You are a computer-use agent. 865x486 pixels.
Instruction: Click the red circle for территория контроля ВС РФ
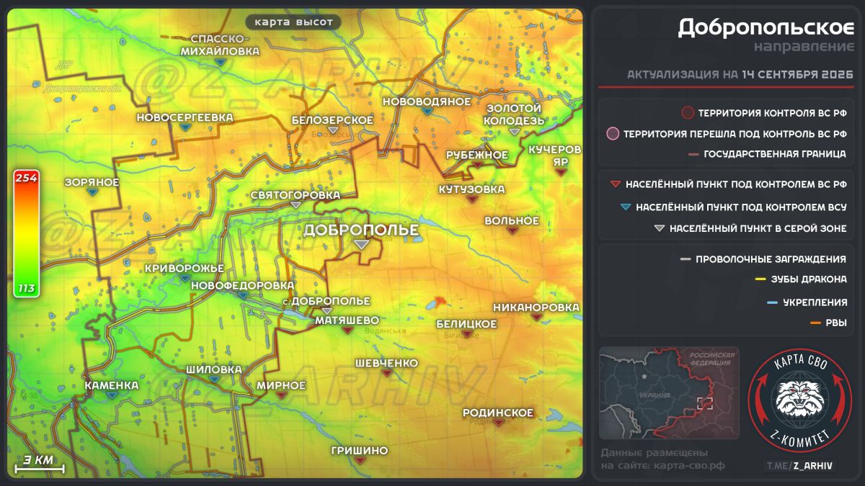(688, 113)
